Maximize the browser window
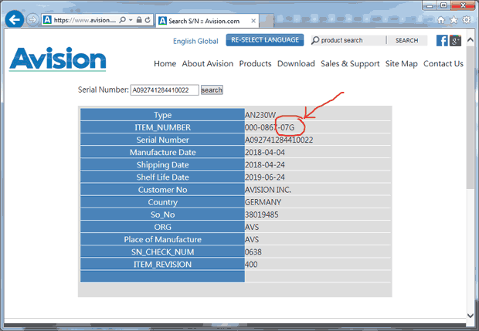 point(444,5)
